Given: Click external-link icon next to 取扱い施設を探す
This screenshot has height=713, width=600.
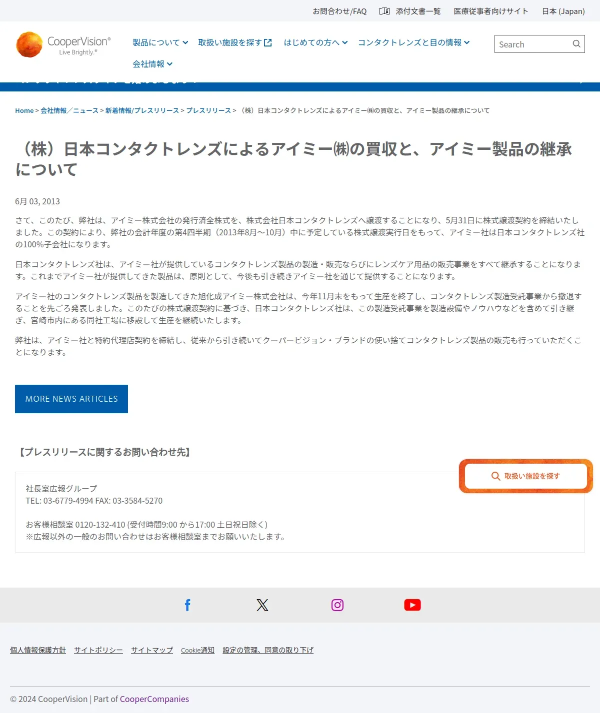Looking at the screenshot, I should point(268,43).
